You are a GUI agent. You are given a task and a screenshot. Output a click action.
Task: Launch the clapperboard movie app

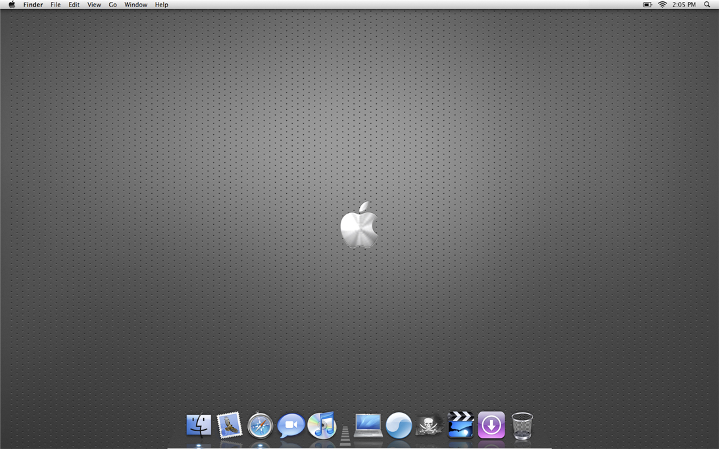click(x=460, y=425)
